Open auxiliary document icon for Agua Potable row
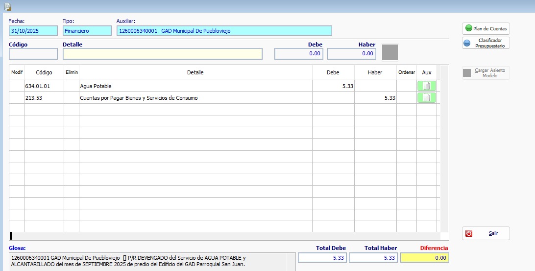The width and height of the screenshot is (535, 271). coord(427,86)
